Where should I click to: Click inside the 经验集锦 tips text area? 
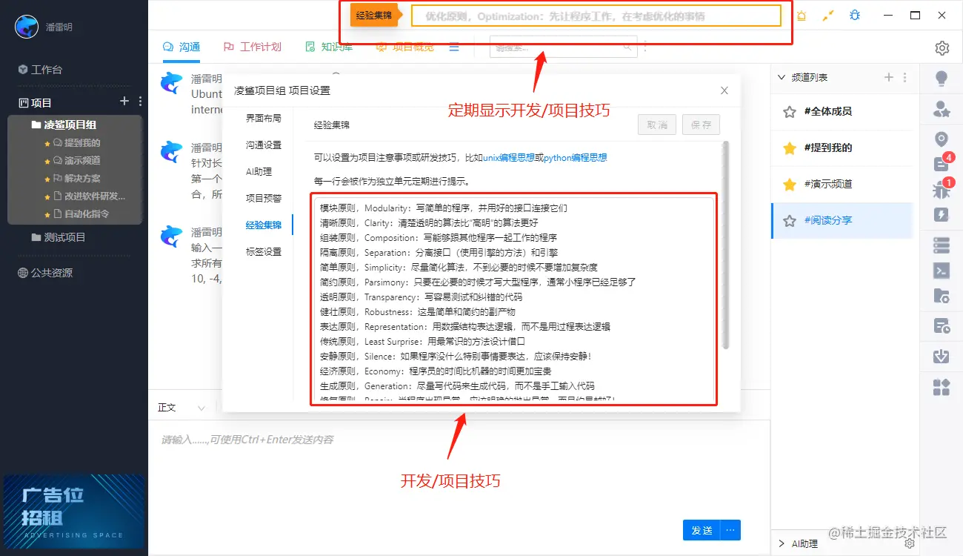point(514,299)
